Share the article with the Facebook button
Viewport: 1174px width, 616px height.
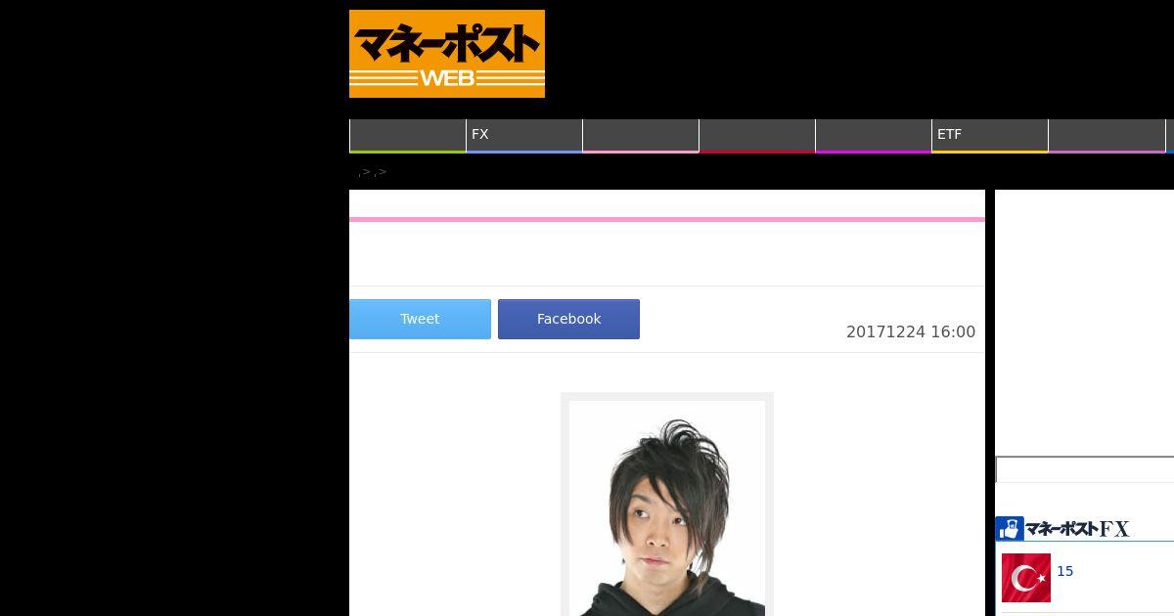click(x=568, y=319)
